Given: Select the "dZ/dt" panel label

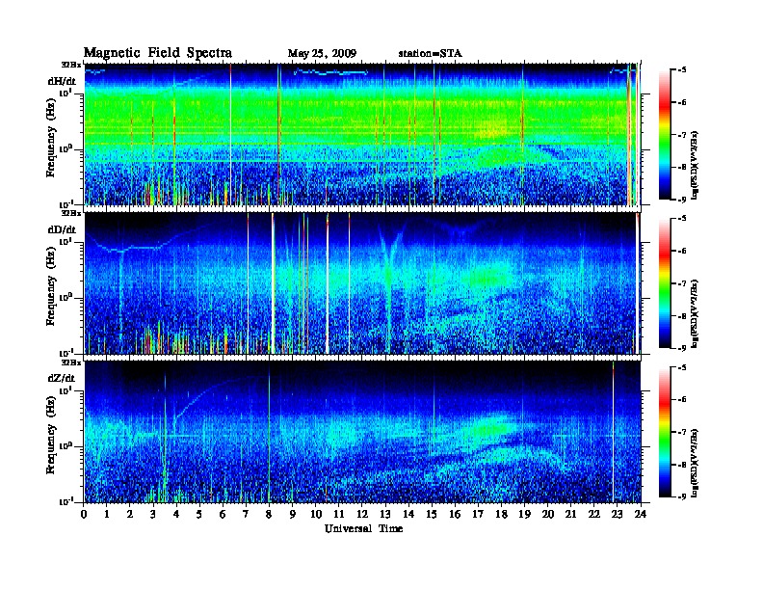Looking at the screenshot, I should (62, 378).
